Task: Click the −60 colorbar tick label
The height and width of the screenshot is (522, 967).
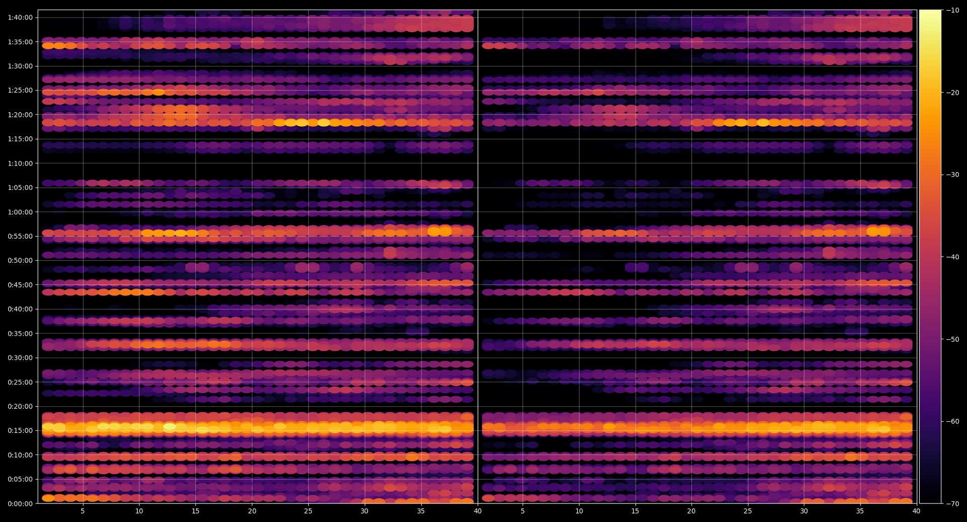Action: point(952,421)
